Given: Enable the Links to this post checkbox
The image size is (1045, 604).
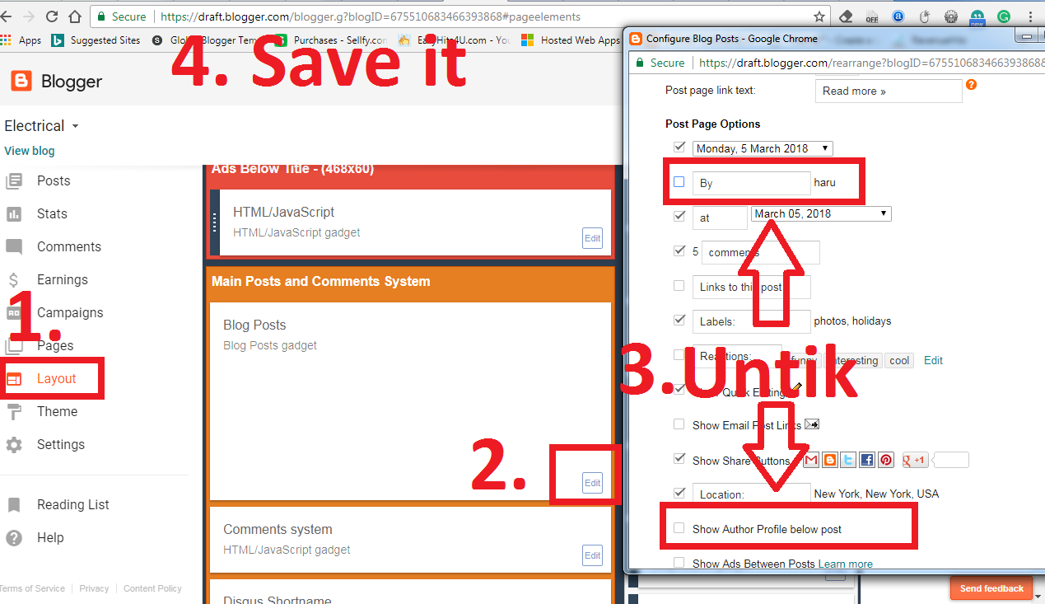Looking at the screenshot, I should [679, 286].
